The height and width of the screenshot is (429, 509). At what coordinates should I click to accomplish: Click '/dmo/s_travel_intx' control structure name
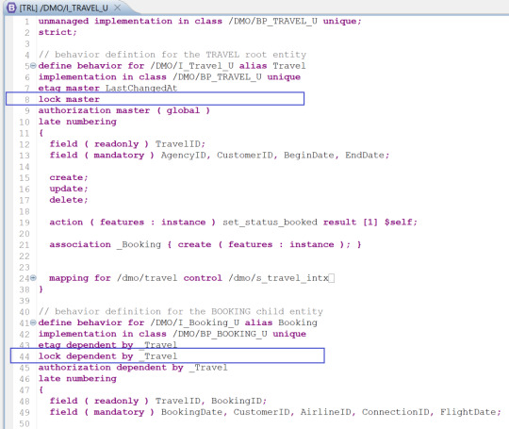[x=278, y=278]
